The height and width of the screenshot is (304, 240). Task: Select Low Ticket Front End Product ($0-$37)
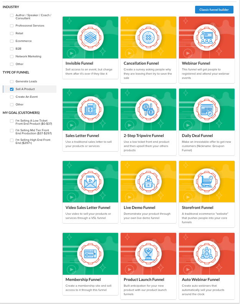(x=12, y=121)
